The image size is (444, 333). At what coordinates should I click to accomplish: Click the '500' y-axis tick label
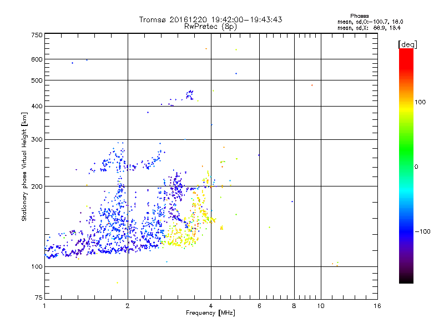click(37, 80)
